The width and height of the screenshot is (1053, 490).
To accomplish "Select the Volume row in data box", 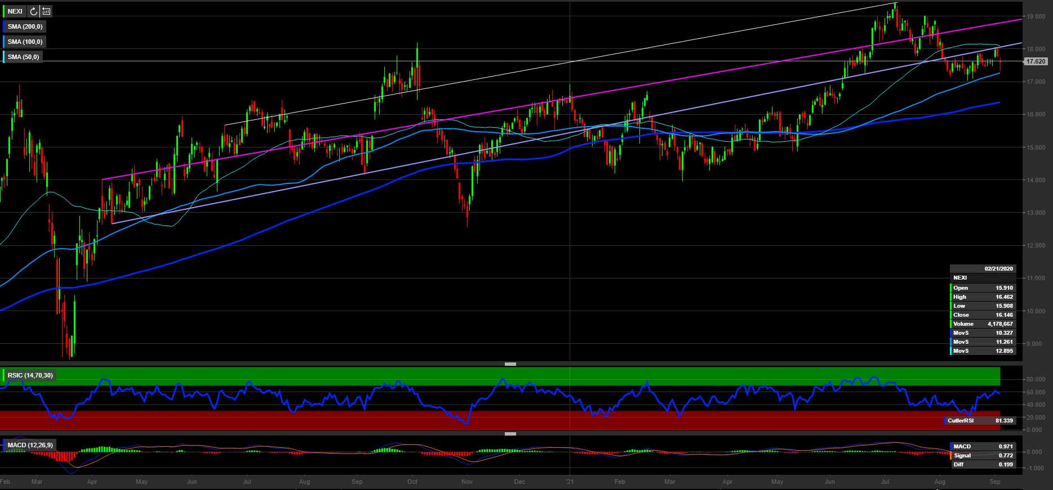I will coord(983,324).
